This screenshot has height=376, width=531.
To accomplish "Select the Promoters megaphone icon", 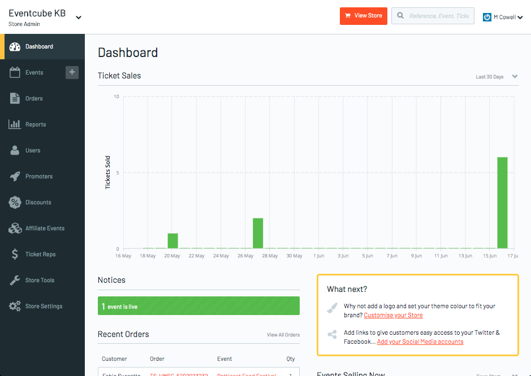I will [16, 176].
